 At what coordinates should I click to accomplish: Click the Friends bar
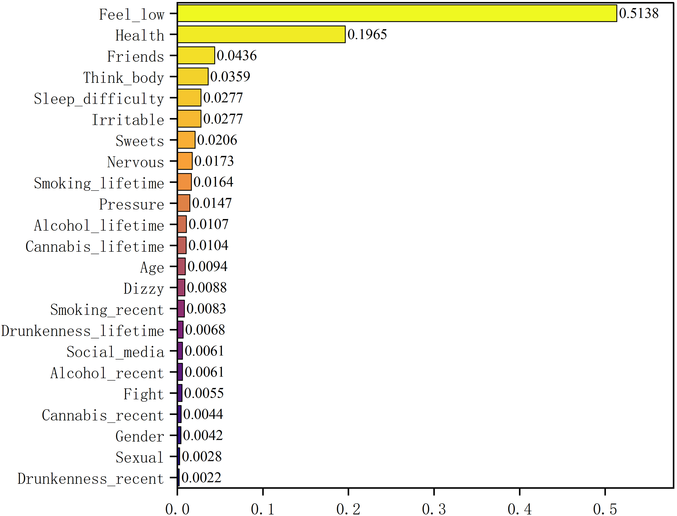(196, 55)
